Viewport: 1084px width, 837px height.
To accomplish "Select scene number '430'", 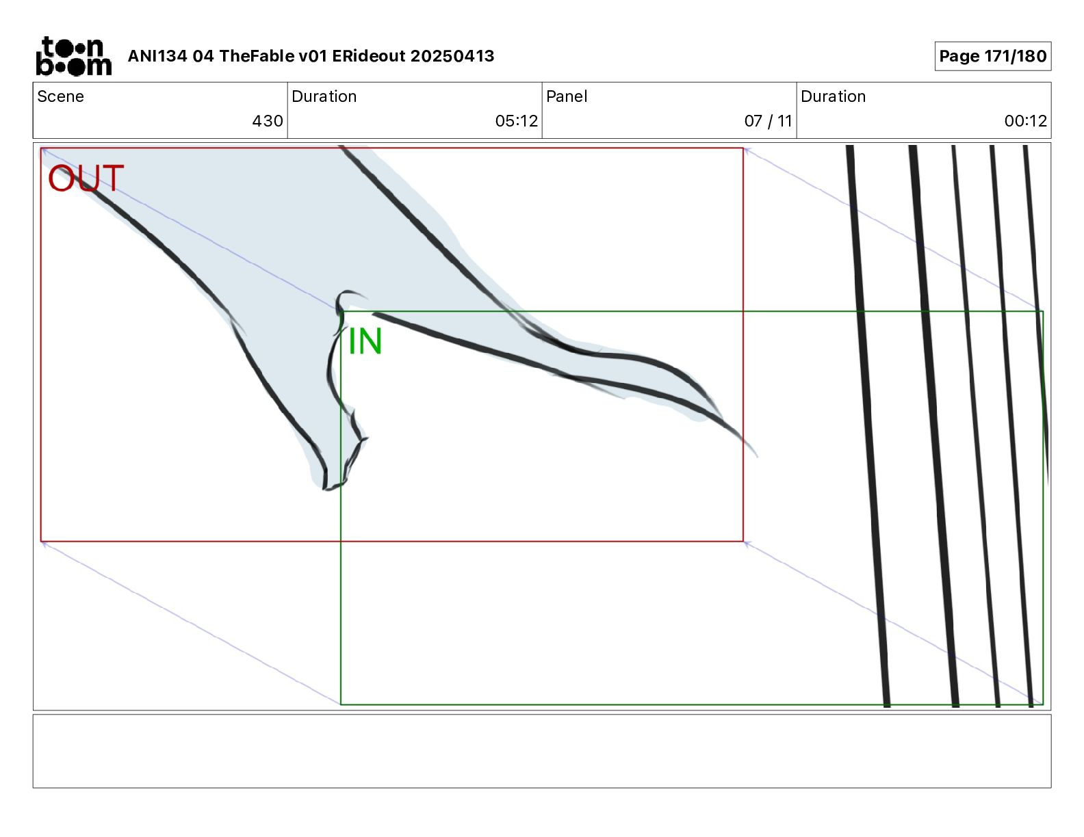I will (x=268, y=121).
